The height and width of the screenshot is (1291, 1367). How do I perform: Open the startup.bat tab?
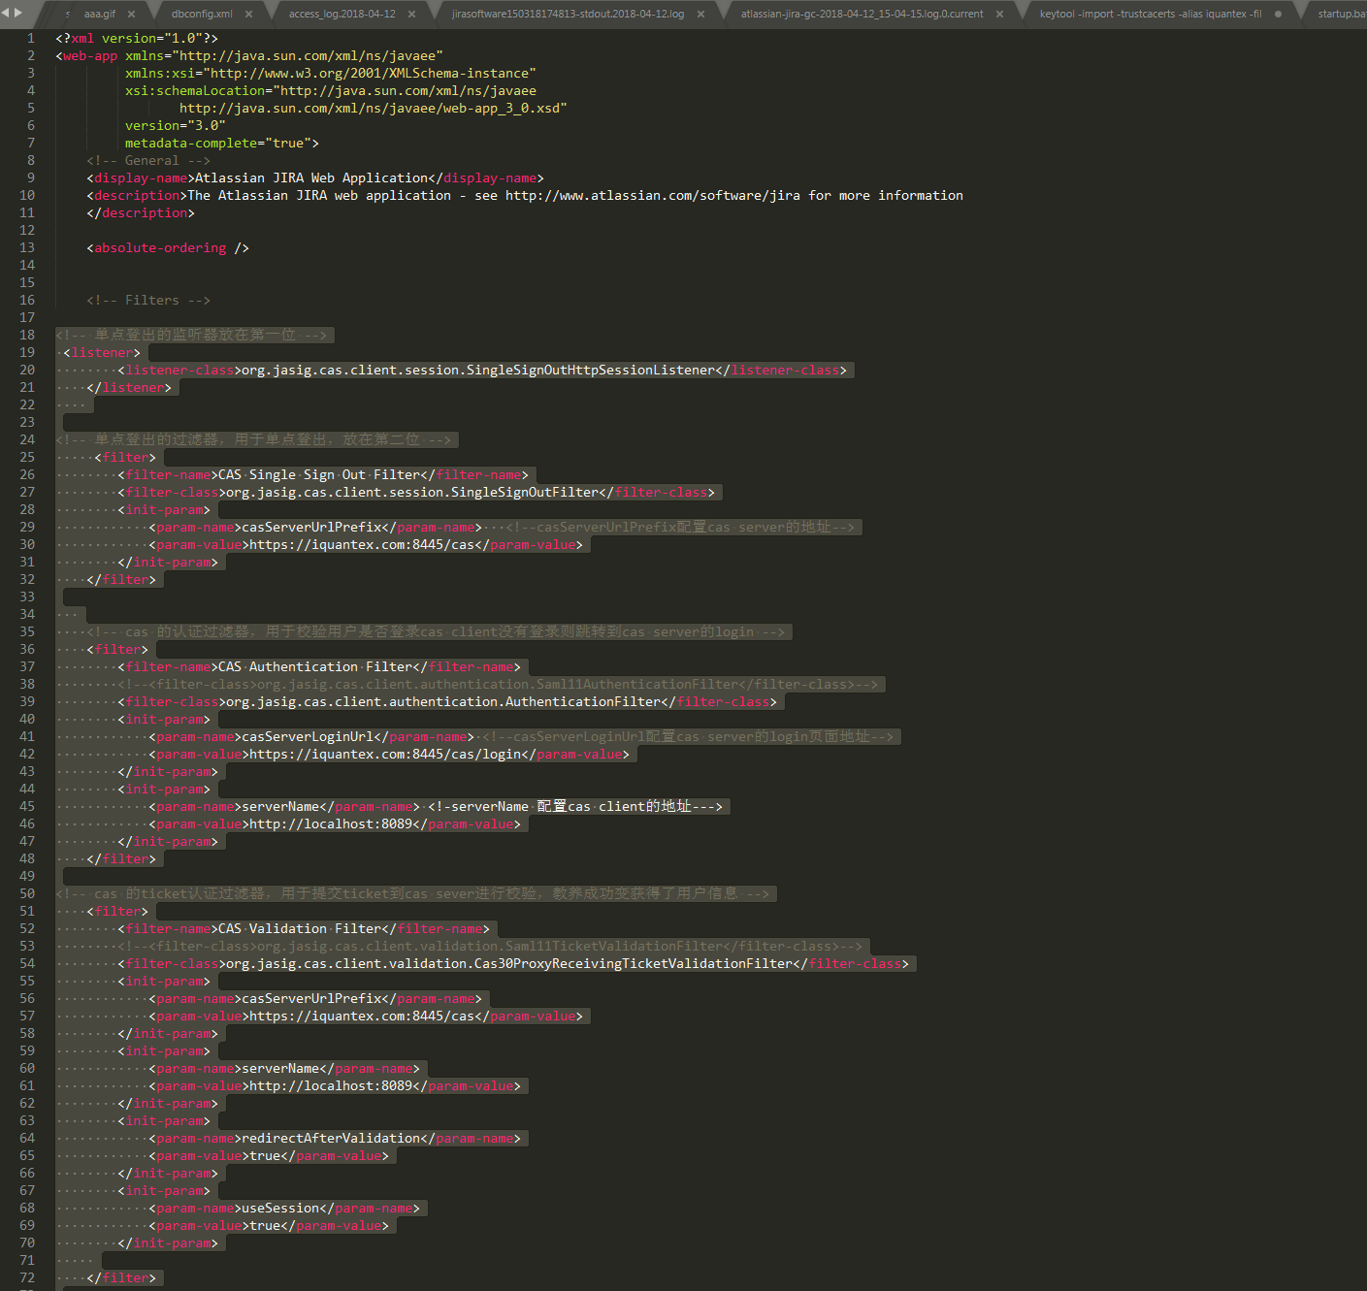1341,15
